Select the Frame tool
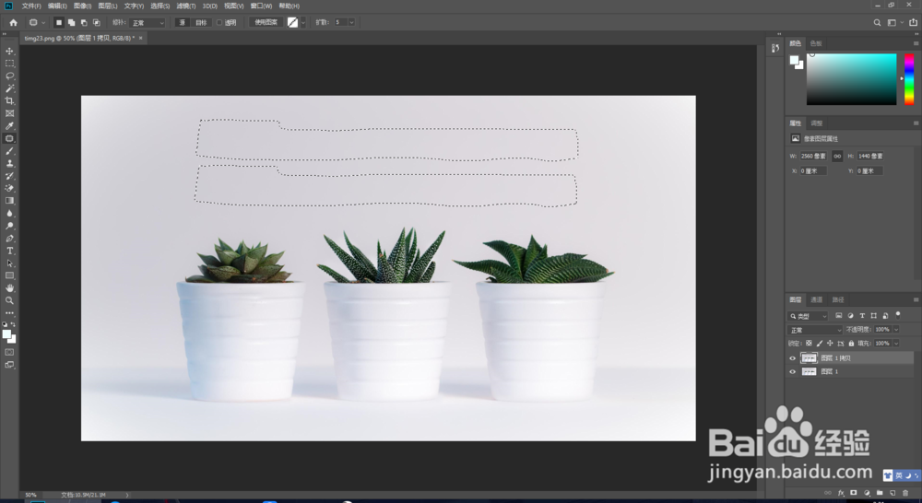Image resolution: width=922 pixels, height=503 pixels. 9,113
